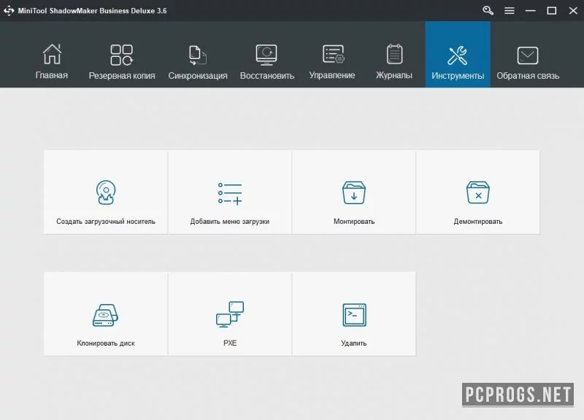Click the Создать загрузочный носитель label
Screen dimensions: 584x420
click(106, 222)
